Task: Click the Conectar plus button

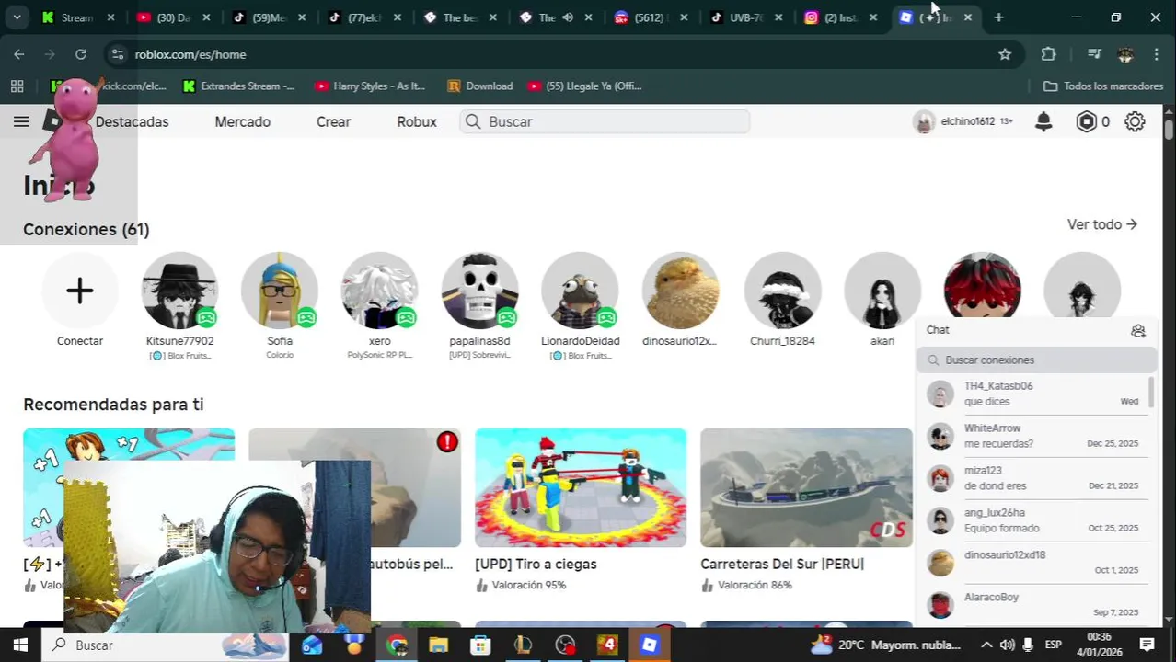Action: click(x=80, y=291)
